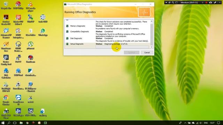Click the Windows Start button
The height and width of the screenshot is (125, 223).
pos(3,123)
